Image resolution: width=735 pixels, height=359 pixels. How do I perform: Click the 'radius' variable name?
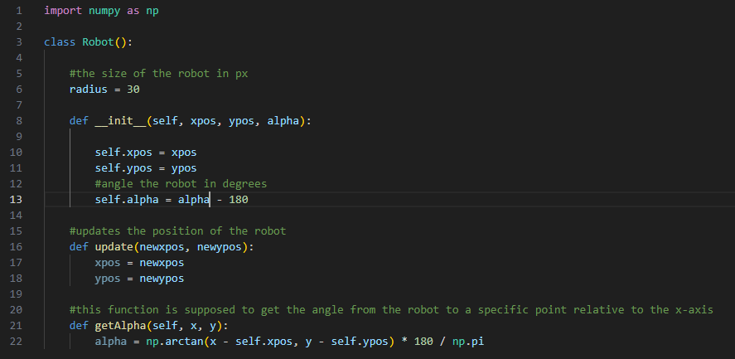click(88, 90)
